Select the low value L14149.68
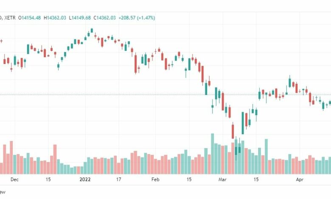This screenshot has height=199, width=331. [x=80, y=18]
